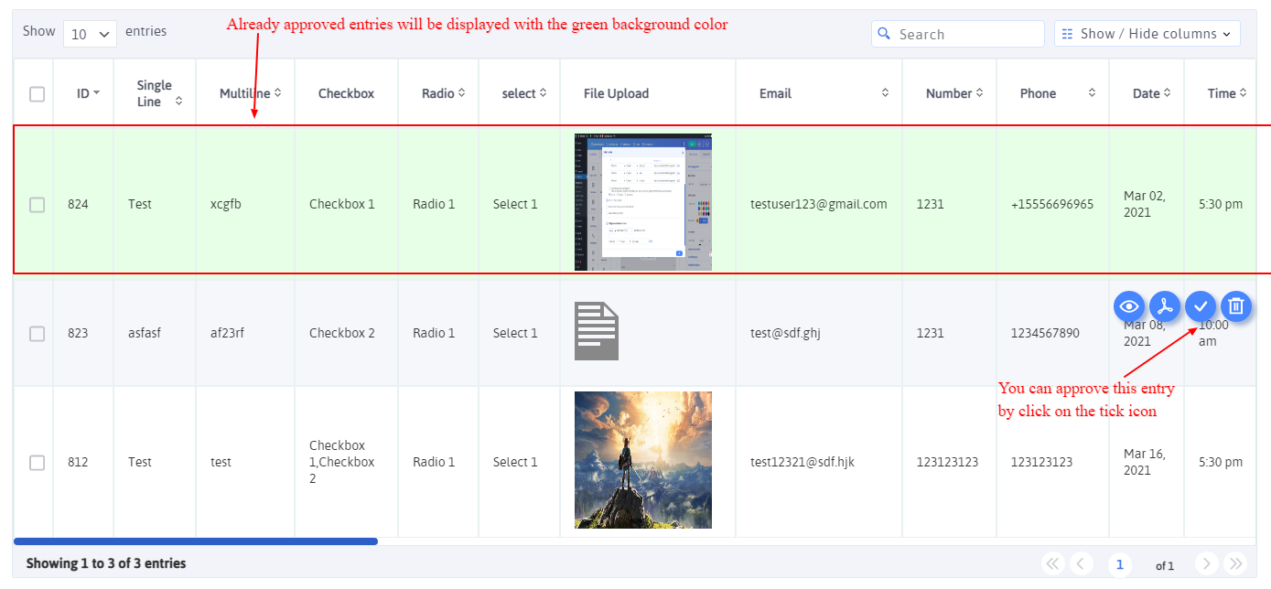Go to the previous page arrow
This screenshot has width=1271, height=589.
click(1082, 564)
